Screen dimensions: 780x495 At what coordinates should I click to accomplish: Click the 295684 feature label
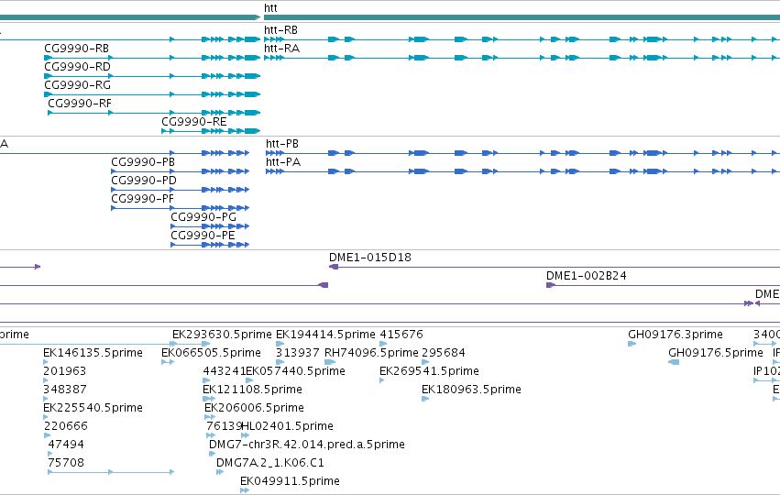coord(444,353)
